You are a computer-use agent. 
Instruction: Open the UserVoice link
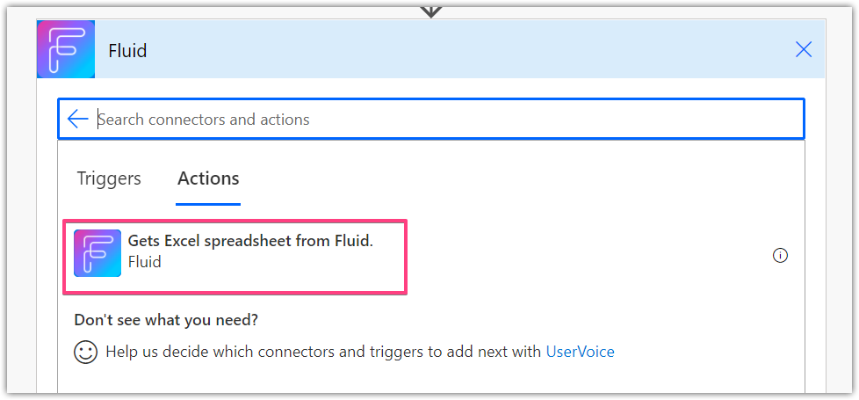tap(581, 352)
